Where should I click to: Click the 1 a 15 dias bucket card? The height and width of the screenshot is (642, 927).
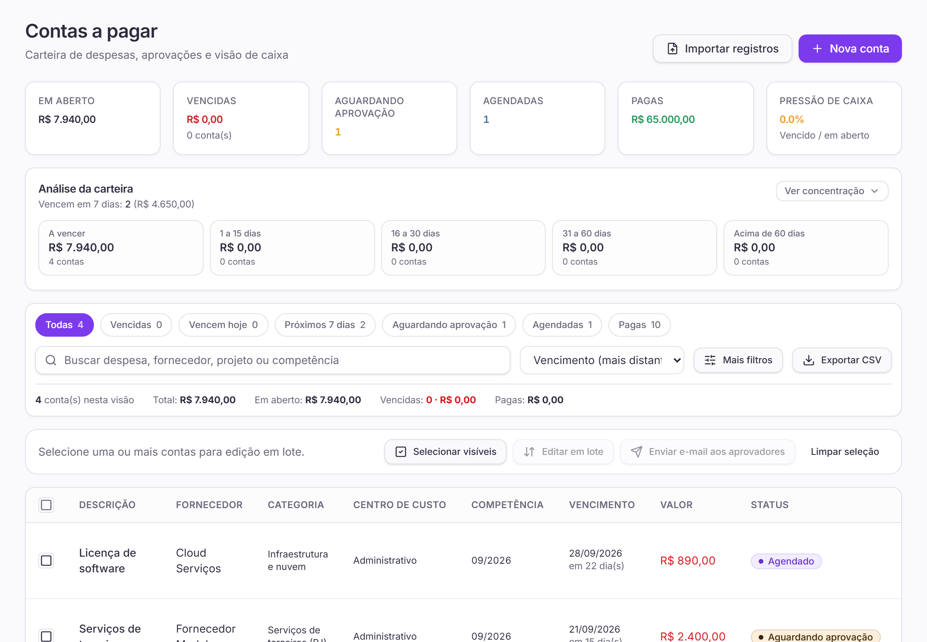[x=292, y=248]
